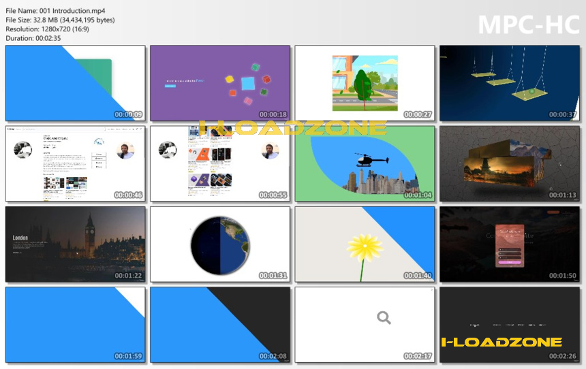
Task: Open the login card frame at 00:01:50
Action: pyautogui.click(x=510, y=244)
